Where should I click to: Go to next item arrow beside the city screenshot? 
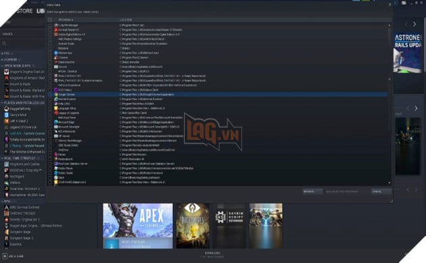click(x=416, y=108)
